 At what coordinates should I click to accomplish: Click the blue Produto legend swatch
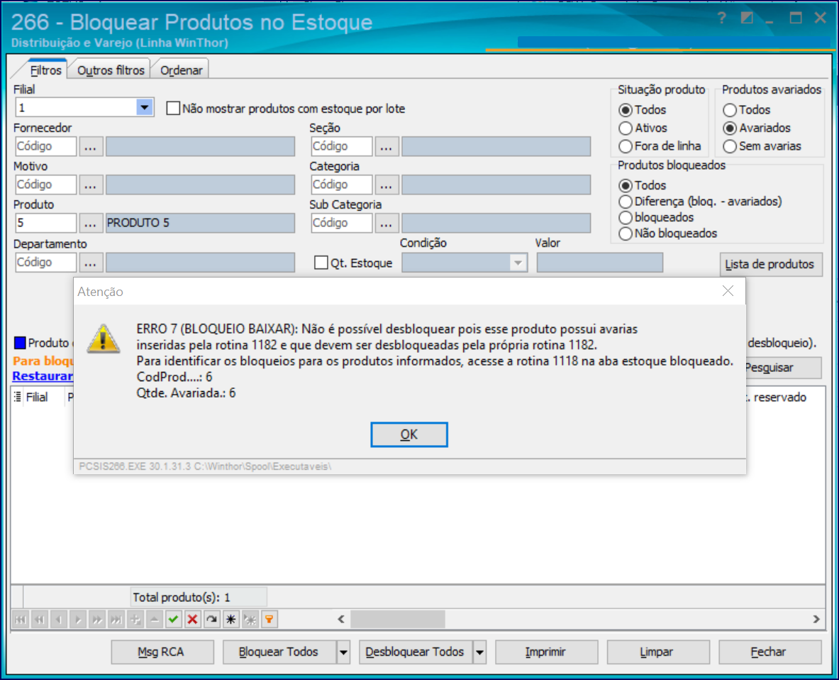[x=20, y=343]
